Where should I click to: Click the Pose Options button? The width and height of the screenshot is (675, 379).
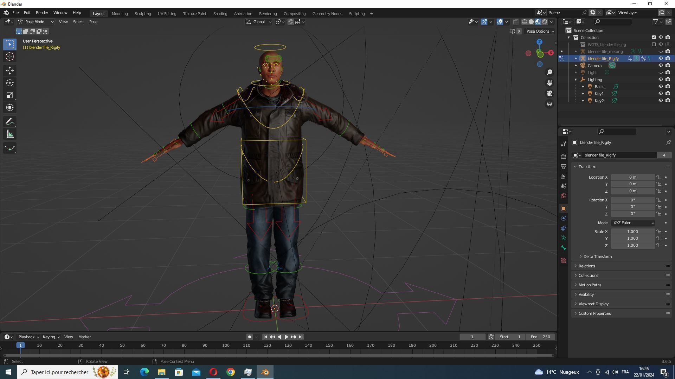tap(540, 31)
